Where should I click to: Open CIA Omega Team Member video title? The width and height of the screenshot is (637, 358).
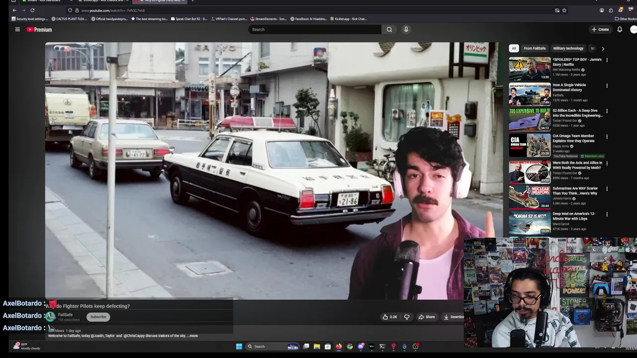(573, 138)
